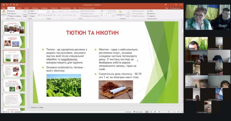Open Customize Quick Access Toolbar dropdown arrow
Viewport: 231px width, 121px height.
pos(21,5)
